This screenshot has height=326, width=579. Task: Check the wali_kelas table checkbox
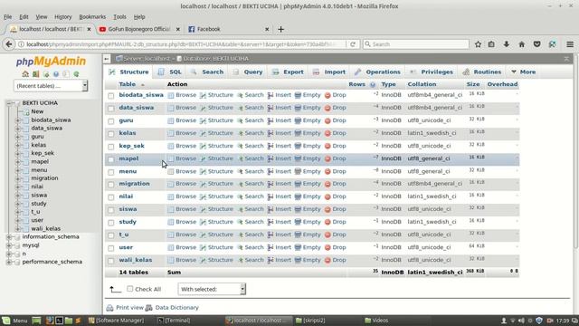click(110, 261)
